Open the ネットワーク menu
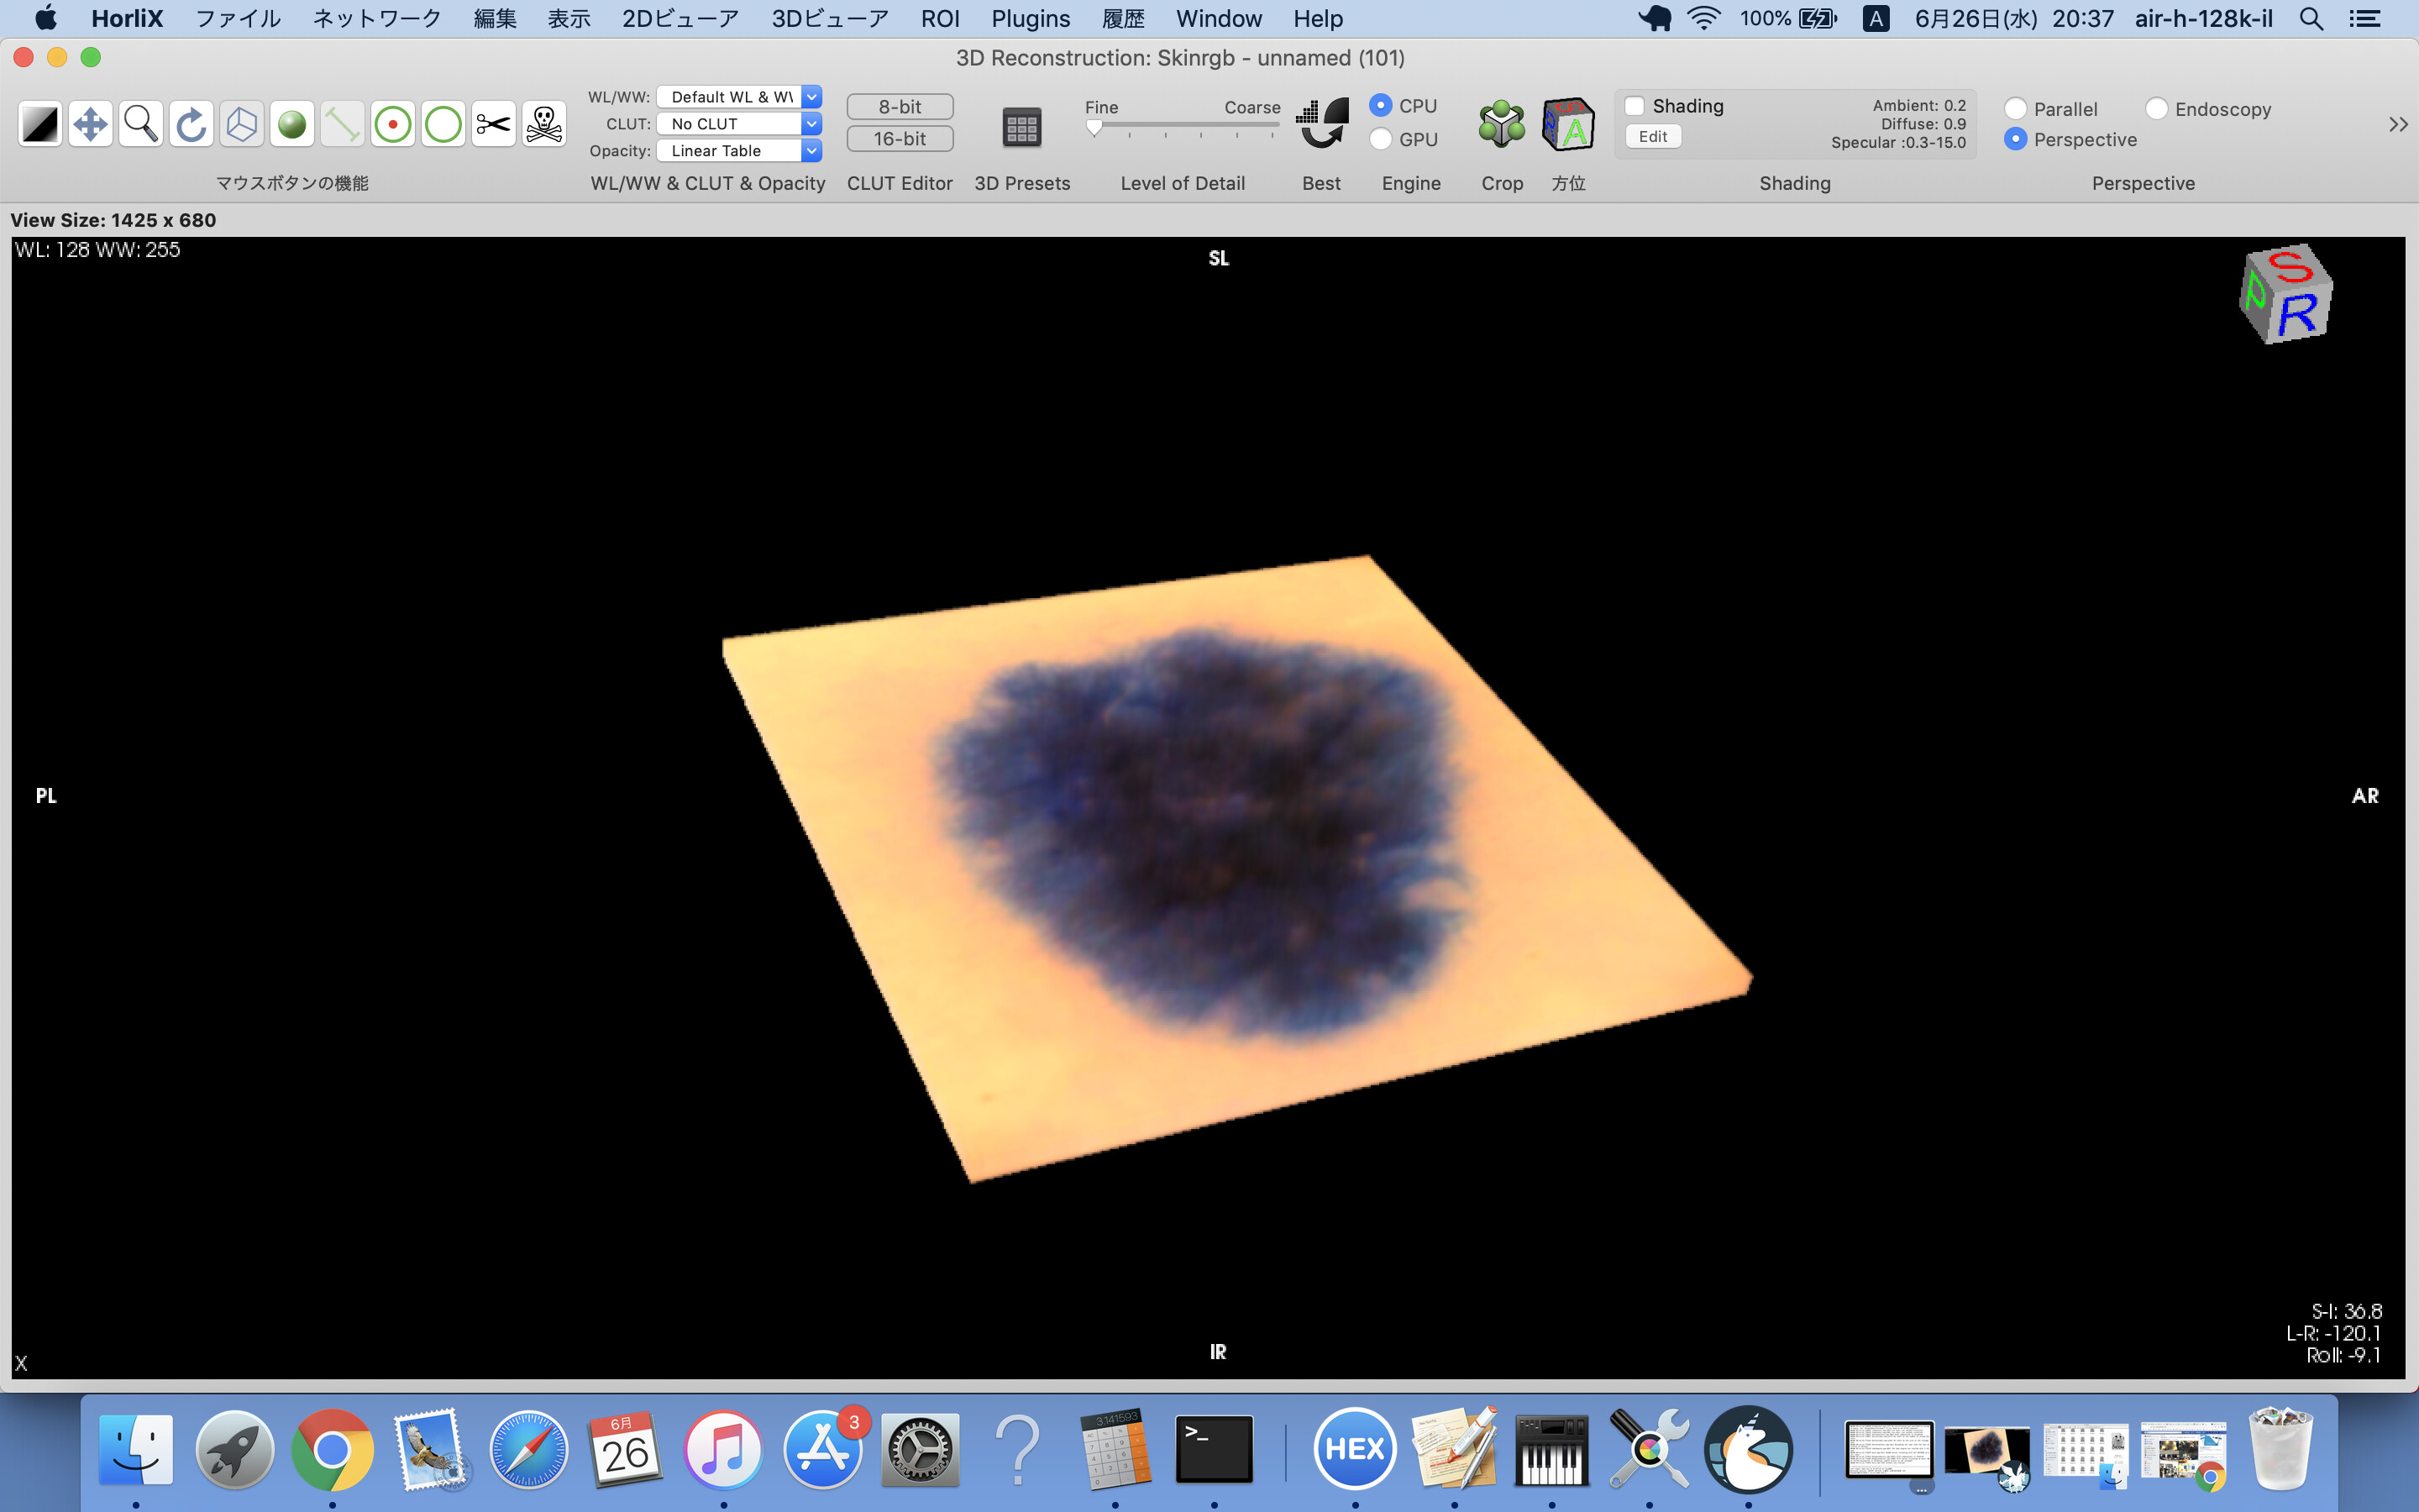 [377, 18]
